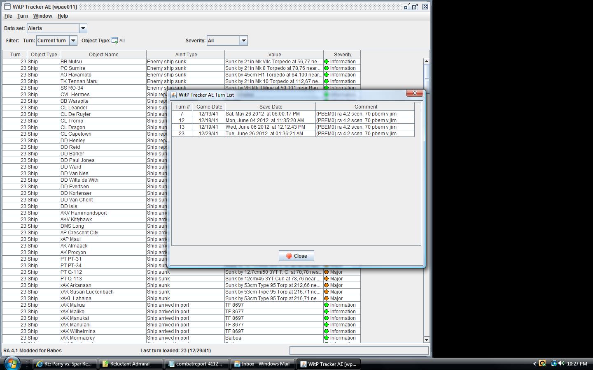This screenshot has width=593, height=370.
Task: Click the Last turn loaded status text
Action: coord(175,351)
